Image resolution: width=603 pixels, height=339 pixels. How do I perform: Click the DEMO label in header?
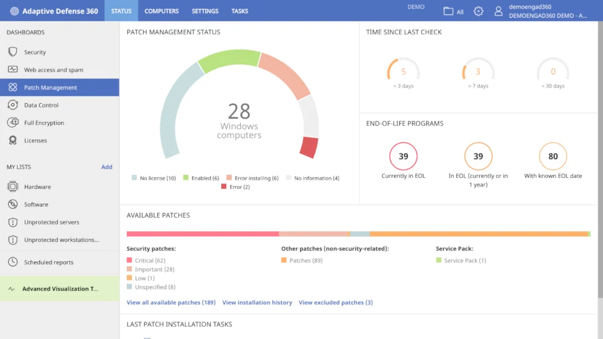pos(416,7)
